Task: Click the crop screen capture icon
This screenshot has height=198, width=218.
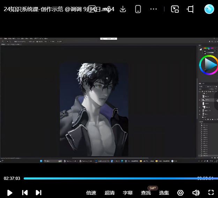Action: [190, 9]
